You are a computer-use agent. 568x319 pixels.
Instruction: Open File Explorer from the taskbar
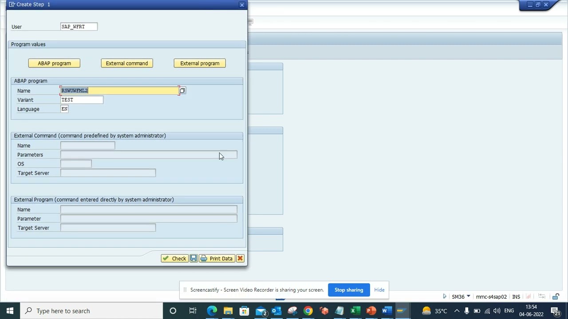(228, 311)
